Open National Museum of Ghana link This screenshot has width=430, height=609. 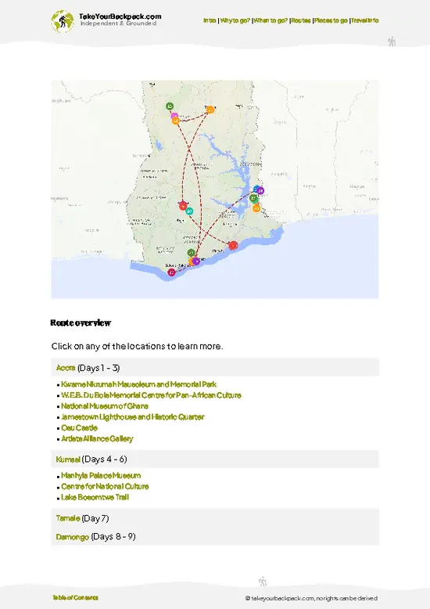[x=105, y=406]
